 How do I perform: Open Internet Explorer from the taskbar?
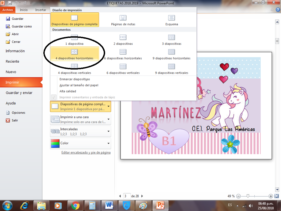pos(24,206)
